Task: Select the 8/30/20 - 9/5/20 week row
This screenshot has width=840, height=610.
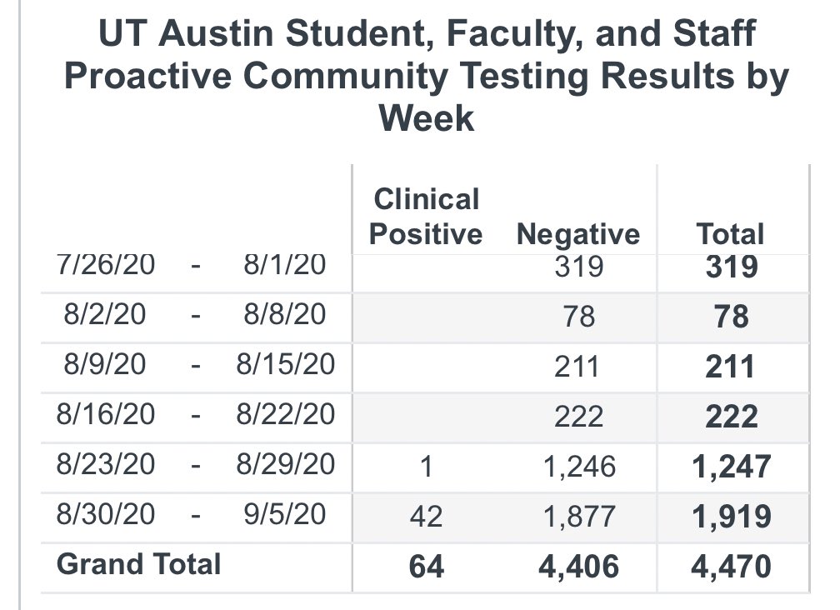Action: tap(425, 517)
